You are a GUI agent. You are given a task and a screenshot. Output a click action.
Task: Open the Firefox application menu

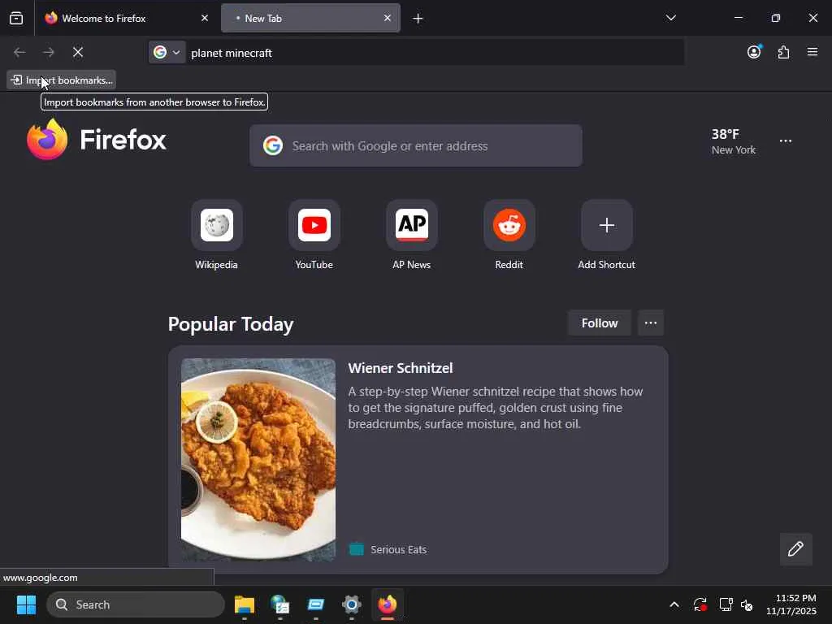[812, 52]
